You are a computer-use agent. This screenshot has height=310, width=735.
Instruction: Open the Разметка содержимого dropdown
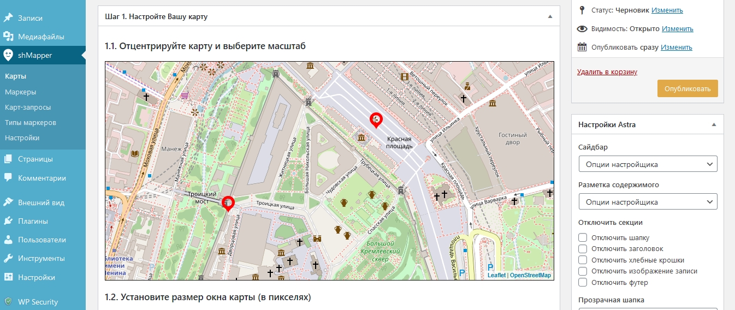click(647, 202)
